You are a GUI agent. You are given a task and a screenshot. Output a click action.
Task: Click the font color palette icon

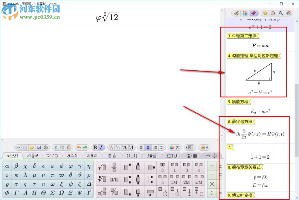tap(171, 147)
